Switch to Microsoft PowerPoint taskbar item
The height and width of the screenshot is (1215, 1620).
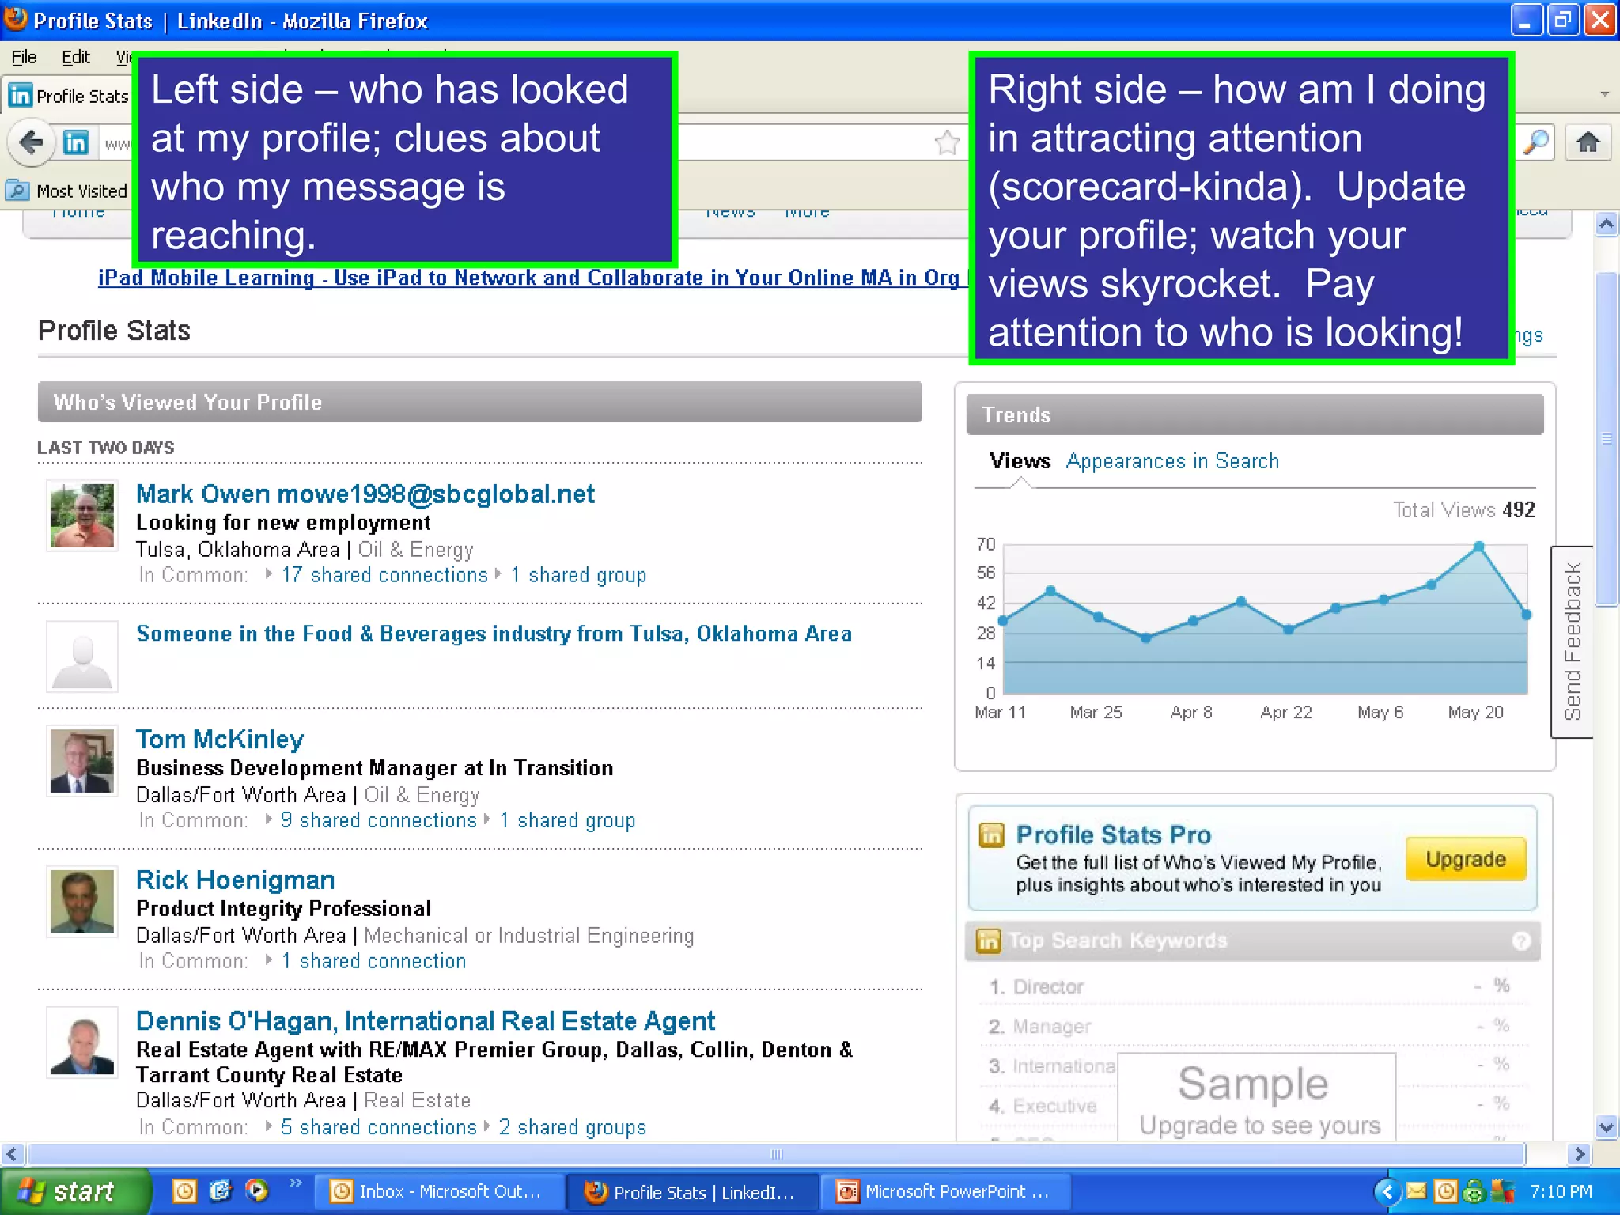point(945,1191)
